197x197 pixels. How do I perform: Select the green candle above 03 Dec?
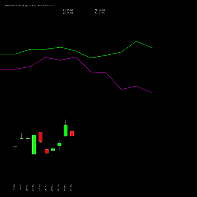[66, 130]
